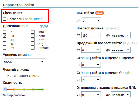Open Отношение страниц Я/G до dropdown
139x98 pixels.
click(x=121, y=94)
